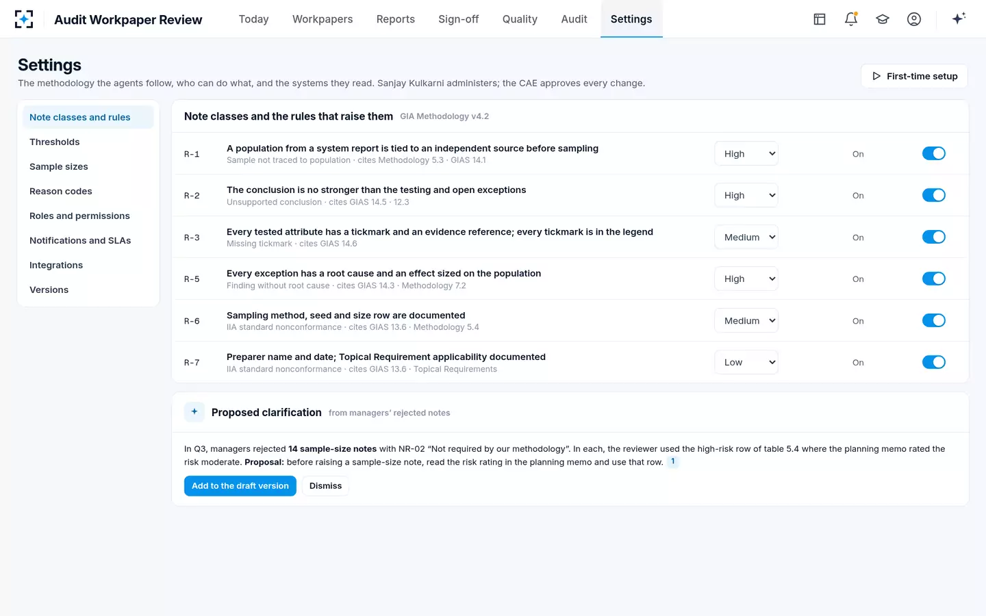Image resolution: width=986 pixels, height=616 pixels.
Task: Disable rule R-3 tickmark switch
Action: (934, 237)
